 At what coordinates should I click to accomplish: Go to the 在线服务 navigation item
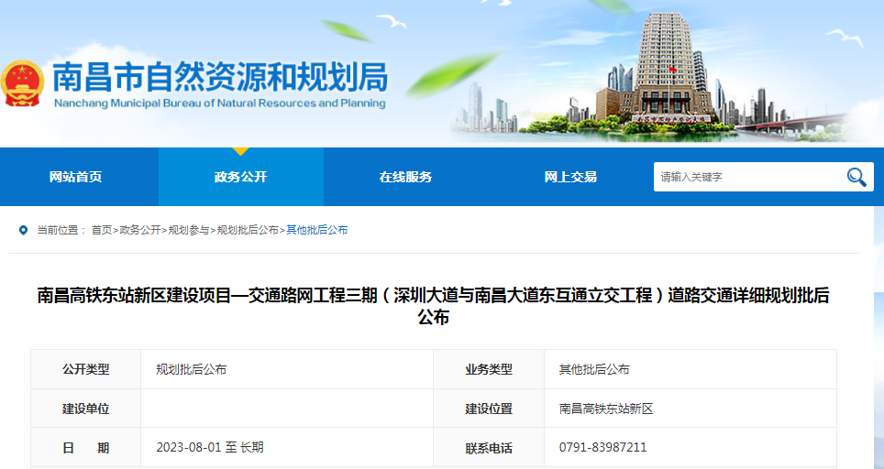point(405,177)
